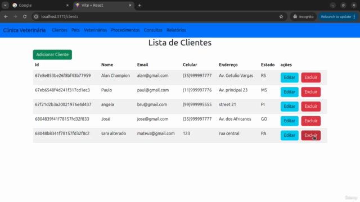
Task: Open a new browser tab
Action: 139,5
